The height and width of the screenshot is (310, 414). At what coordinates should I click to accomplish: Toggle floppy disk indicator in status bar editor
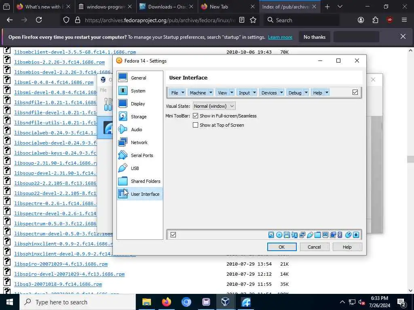287,235
